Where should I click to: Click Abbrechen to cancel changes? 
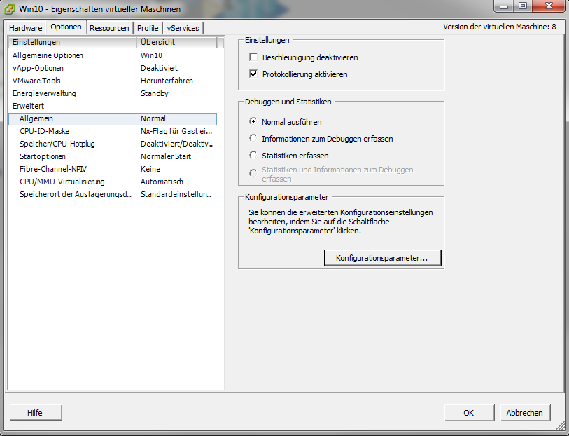[524, 413]
